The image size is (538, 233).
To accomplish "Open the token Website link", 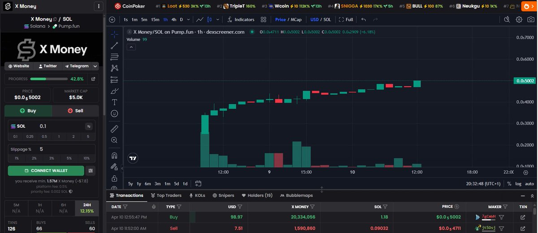I will coord(19,66).
